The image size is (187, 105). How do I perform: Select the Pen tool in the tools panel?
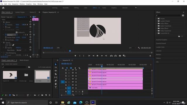pos(56,80)
